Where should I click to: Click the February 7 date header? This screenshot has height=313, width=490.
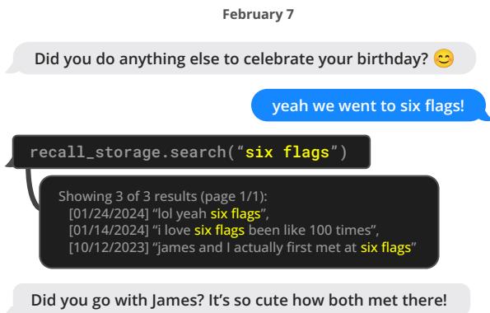click(258, 14)
